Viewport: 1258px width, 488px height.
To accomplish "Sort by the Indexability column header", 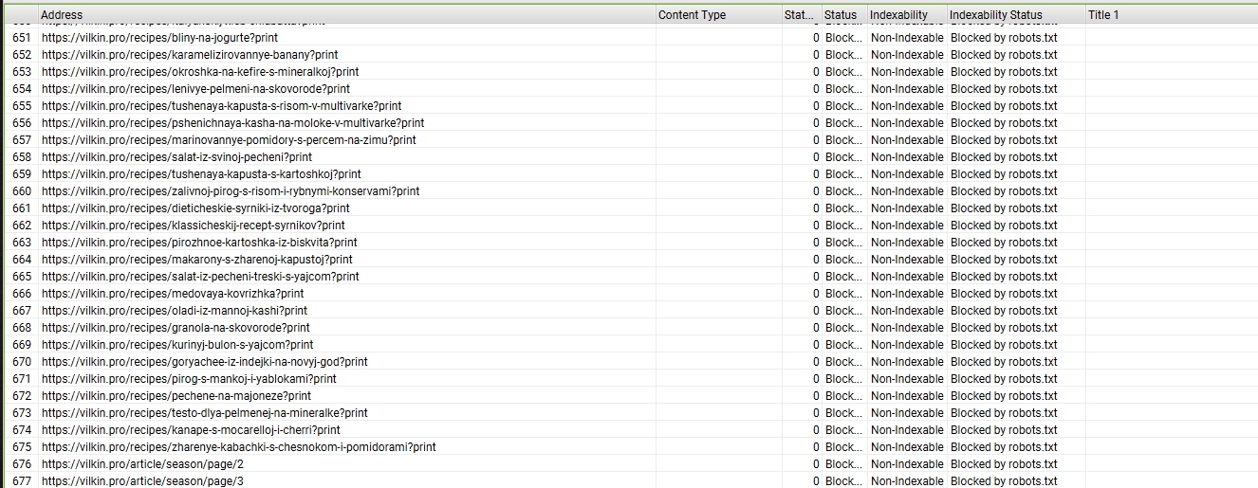I will coord(907,14).
